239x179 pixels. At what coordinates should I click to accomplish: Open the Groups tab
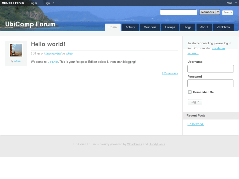pos(170,27)
